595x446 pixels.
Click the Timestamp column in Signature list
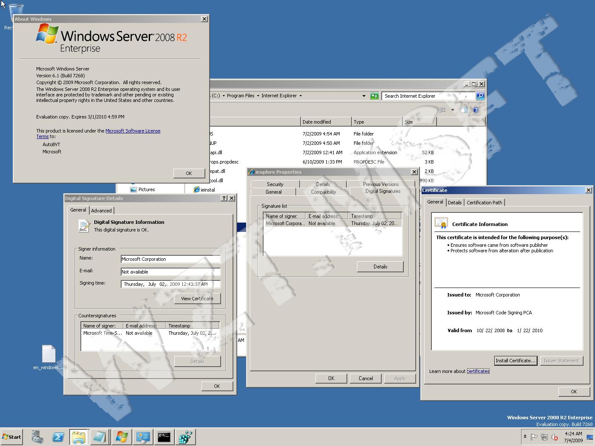coord(375,216)
